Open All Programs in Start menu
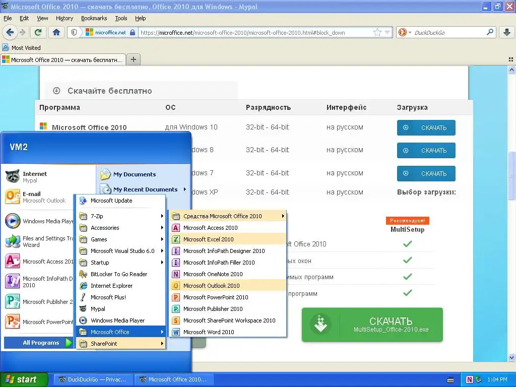 coord(38,343)
